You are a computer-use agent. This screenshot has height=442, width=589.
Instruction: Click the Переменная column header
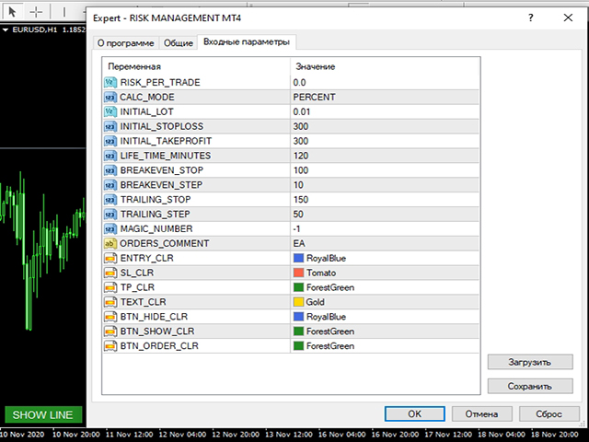coord(196,66)
